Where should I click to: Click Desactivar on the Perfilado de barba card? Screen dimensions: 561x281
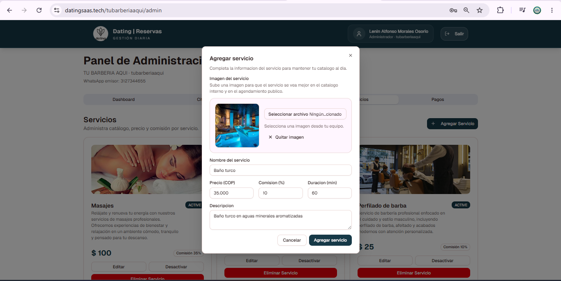[x=443, y=260]
